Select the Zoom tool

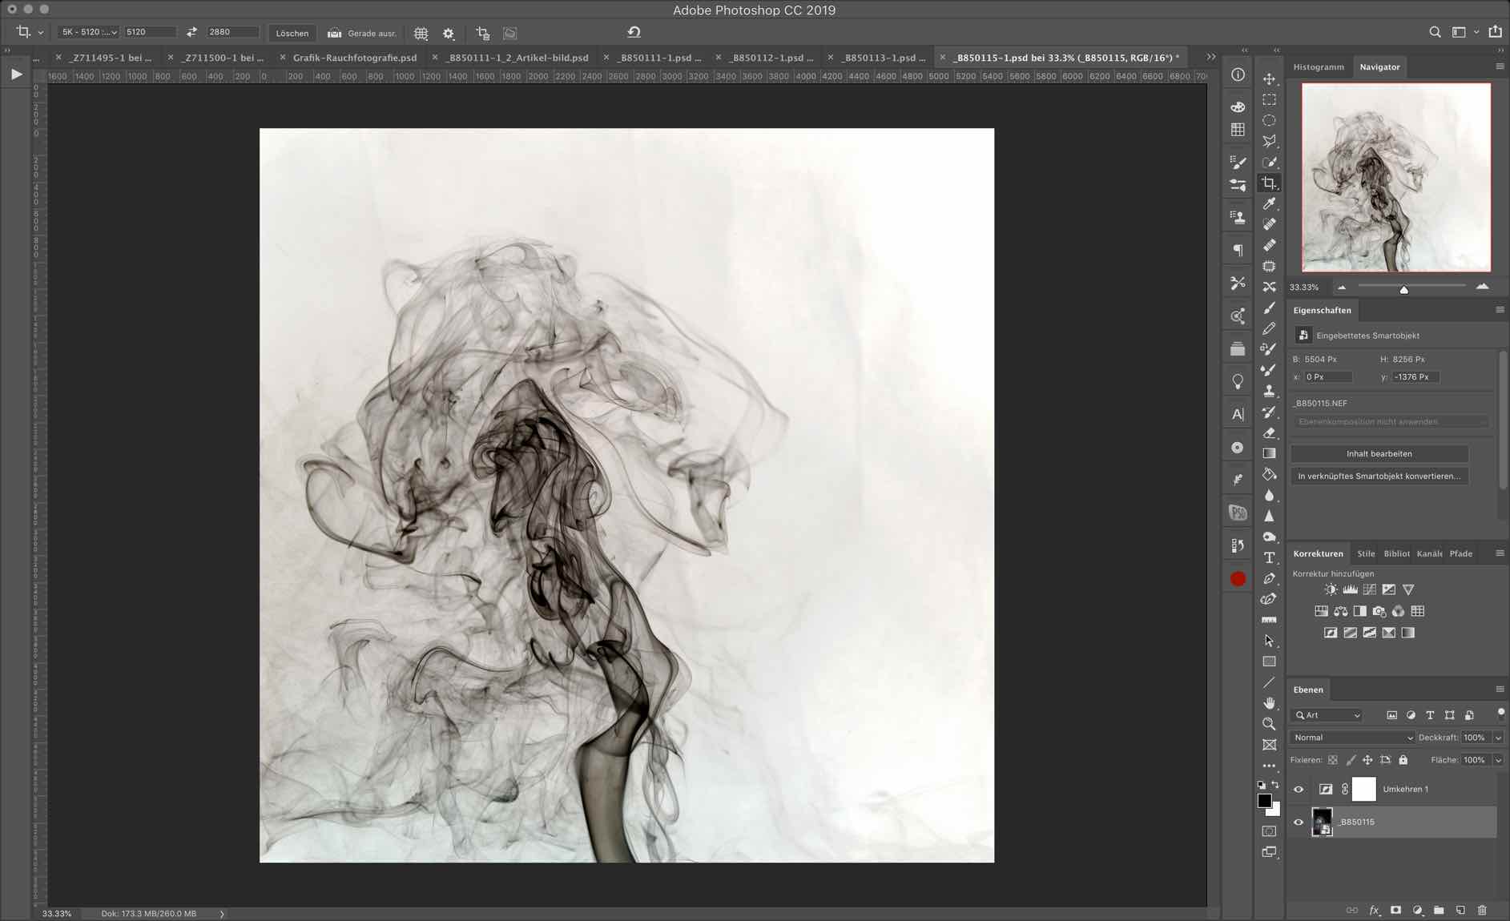[1269, 724]
